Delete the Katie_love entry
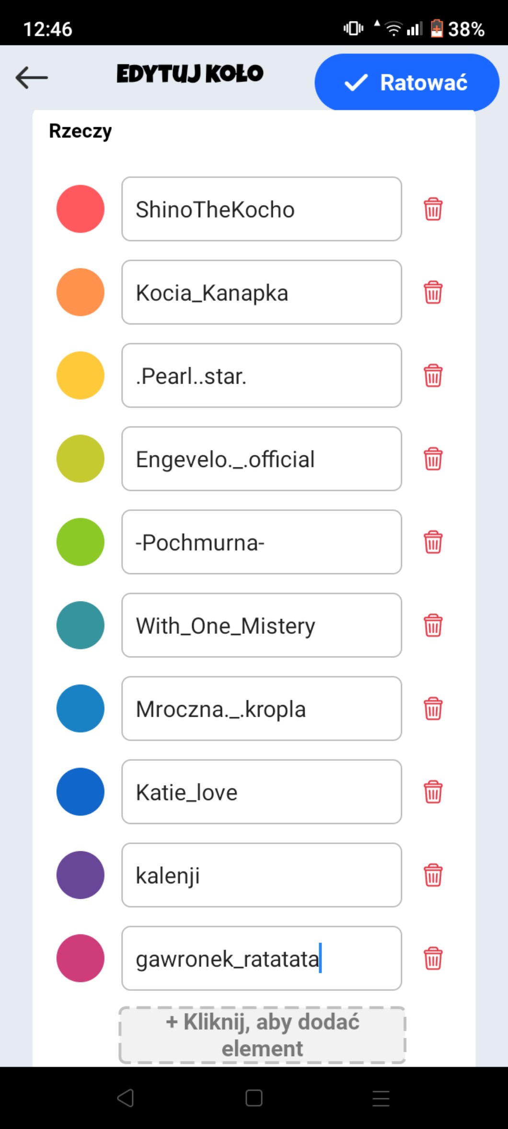The height and width of the screenshot is (1129, 508). tap(433, 792)
